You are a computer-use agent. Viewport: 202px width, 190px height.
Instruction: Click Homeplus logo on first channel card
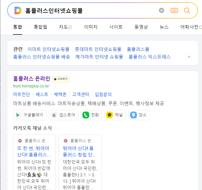pyautogui.click(x=20, y=141)
